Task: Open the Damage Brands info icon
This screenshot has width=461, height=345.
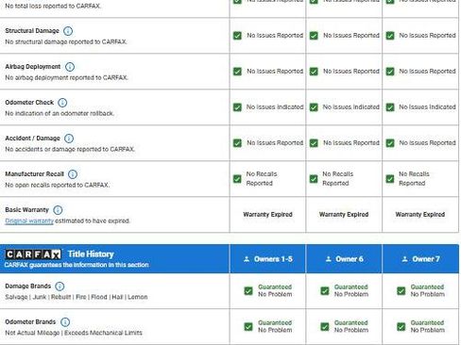Action: tap(60, 287)
